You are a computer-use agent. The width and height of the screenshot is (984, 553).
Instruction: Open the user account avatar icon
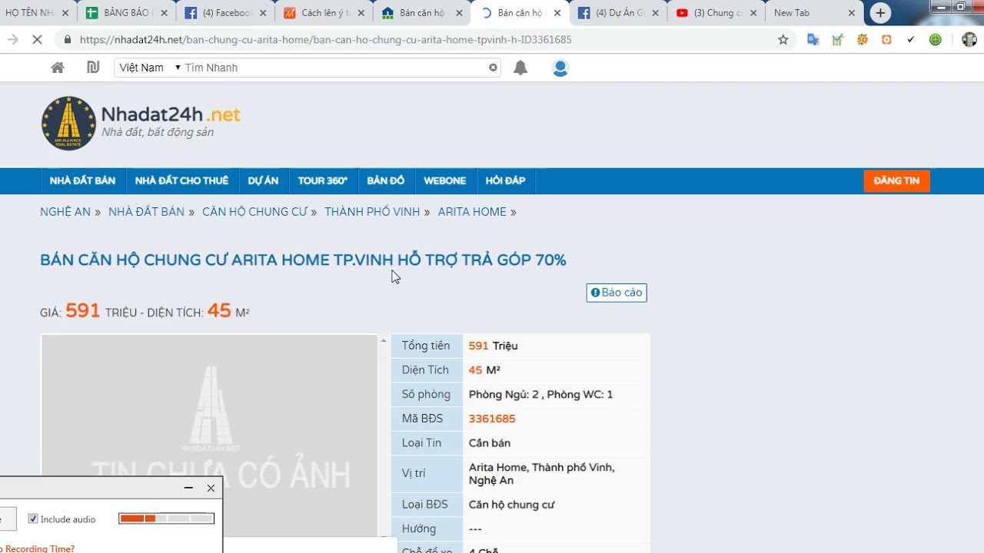(560, 68)
